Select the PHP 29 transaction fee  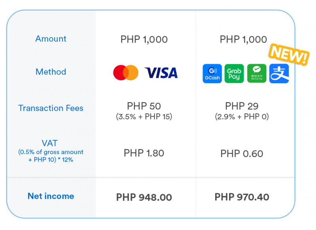[x=242, y=106]
